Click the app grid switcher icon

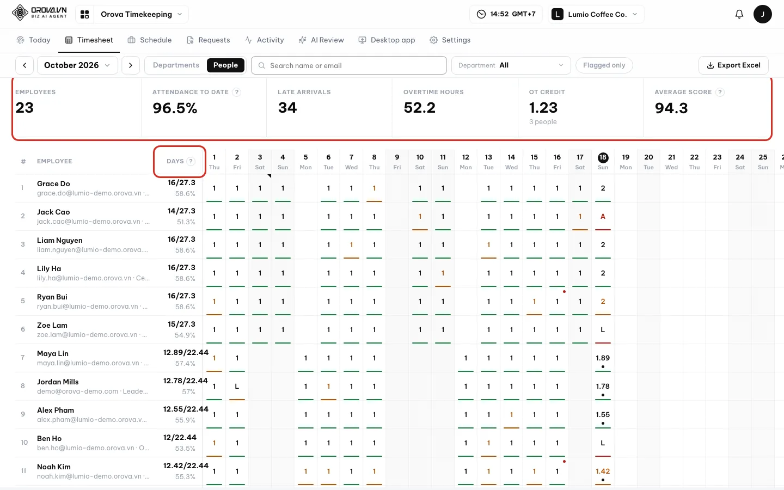click(84, 15)
